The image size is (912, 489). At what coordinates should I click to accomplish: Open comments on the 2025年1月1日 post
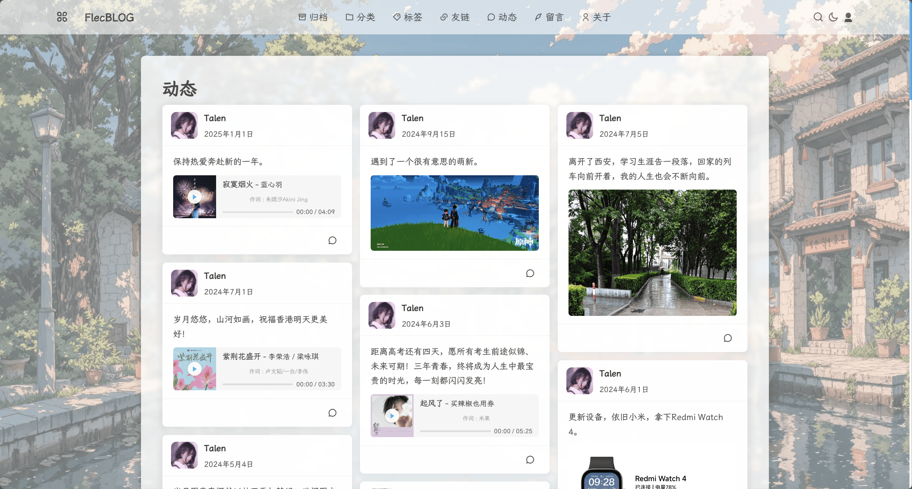click(x=332, y=240)
